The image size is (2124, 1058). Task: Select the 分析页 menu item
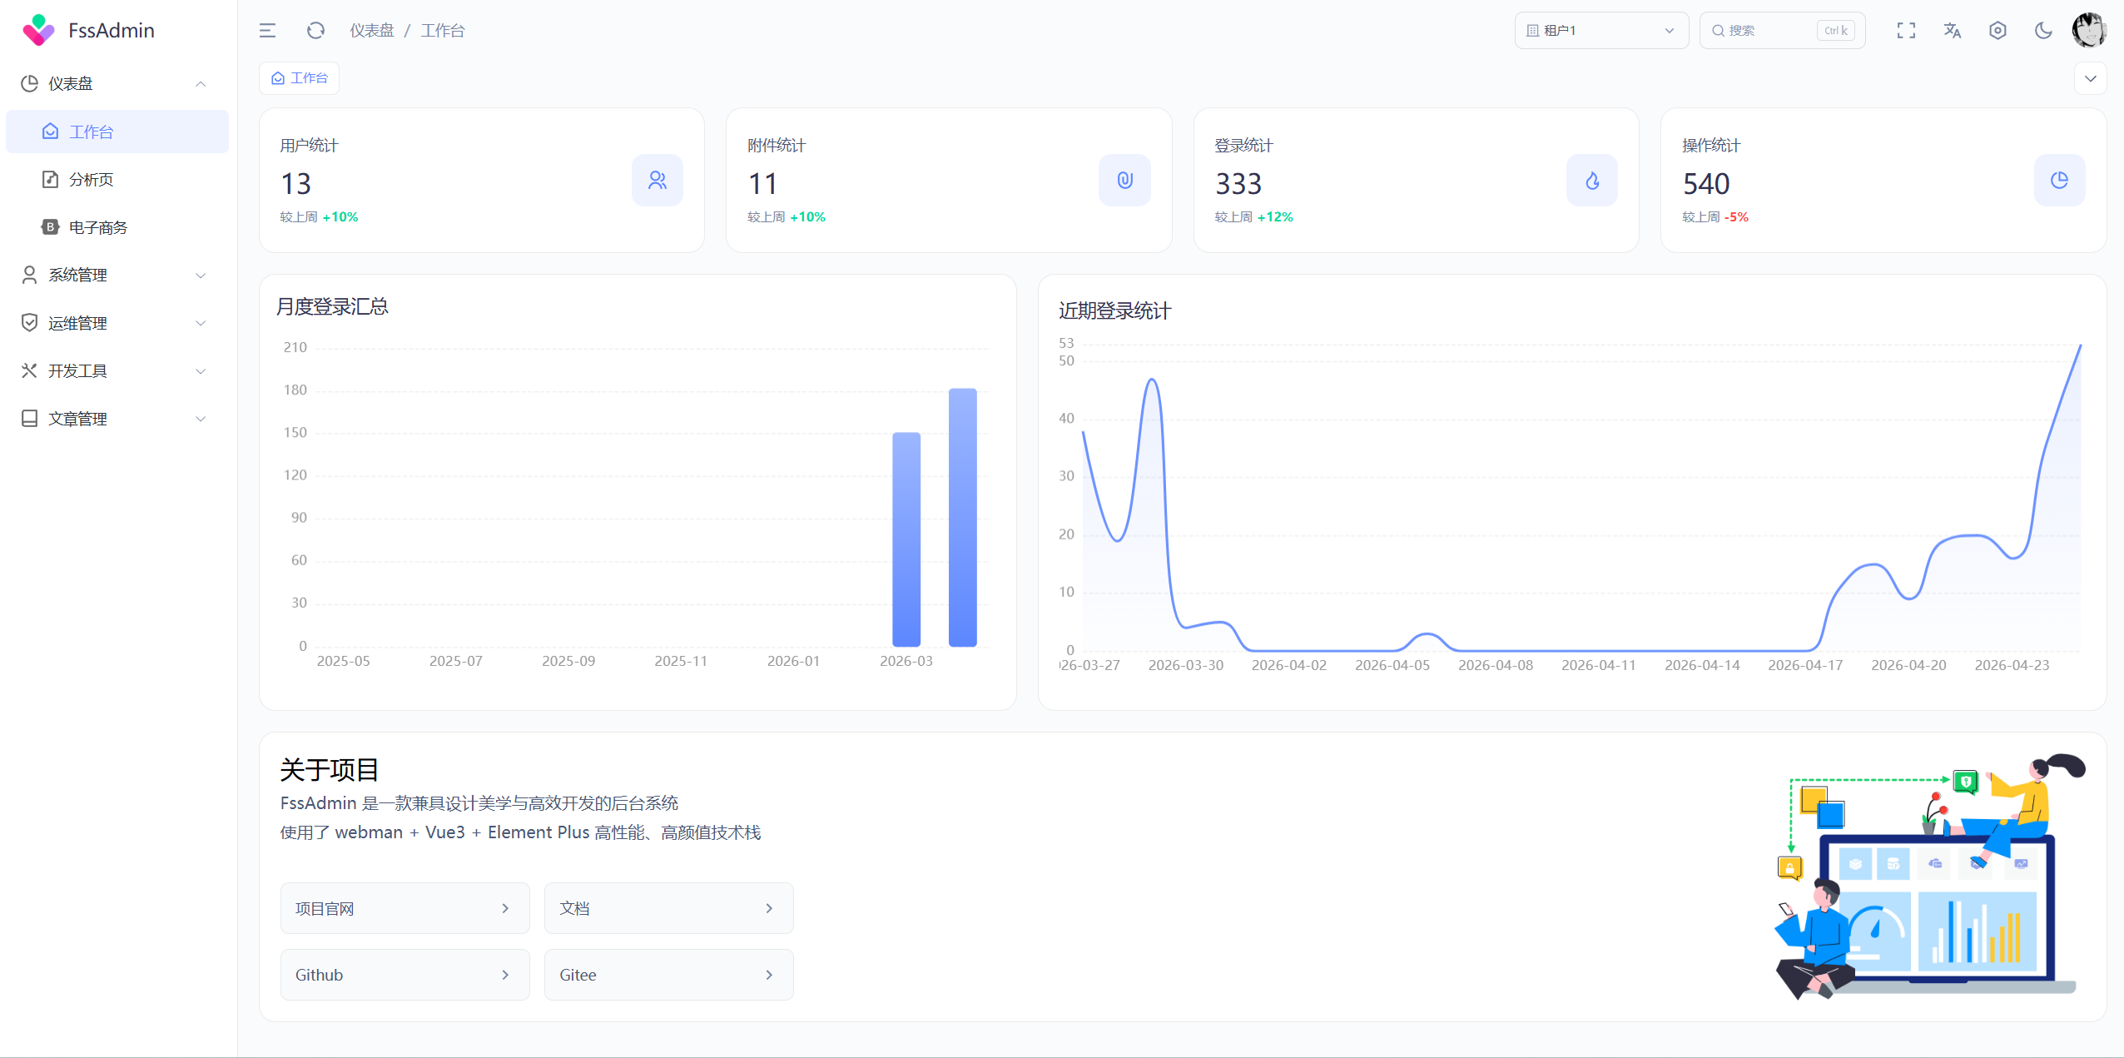[x=92, y=179]
